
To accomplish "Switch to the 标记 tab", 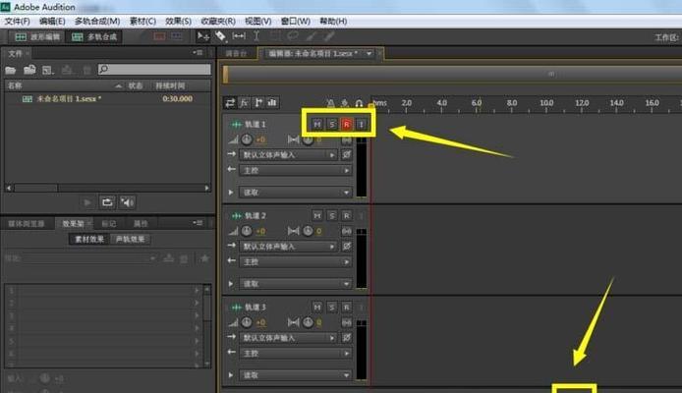I will (109, 223).
